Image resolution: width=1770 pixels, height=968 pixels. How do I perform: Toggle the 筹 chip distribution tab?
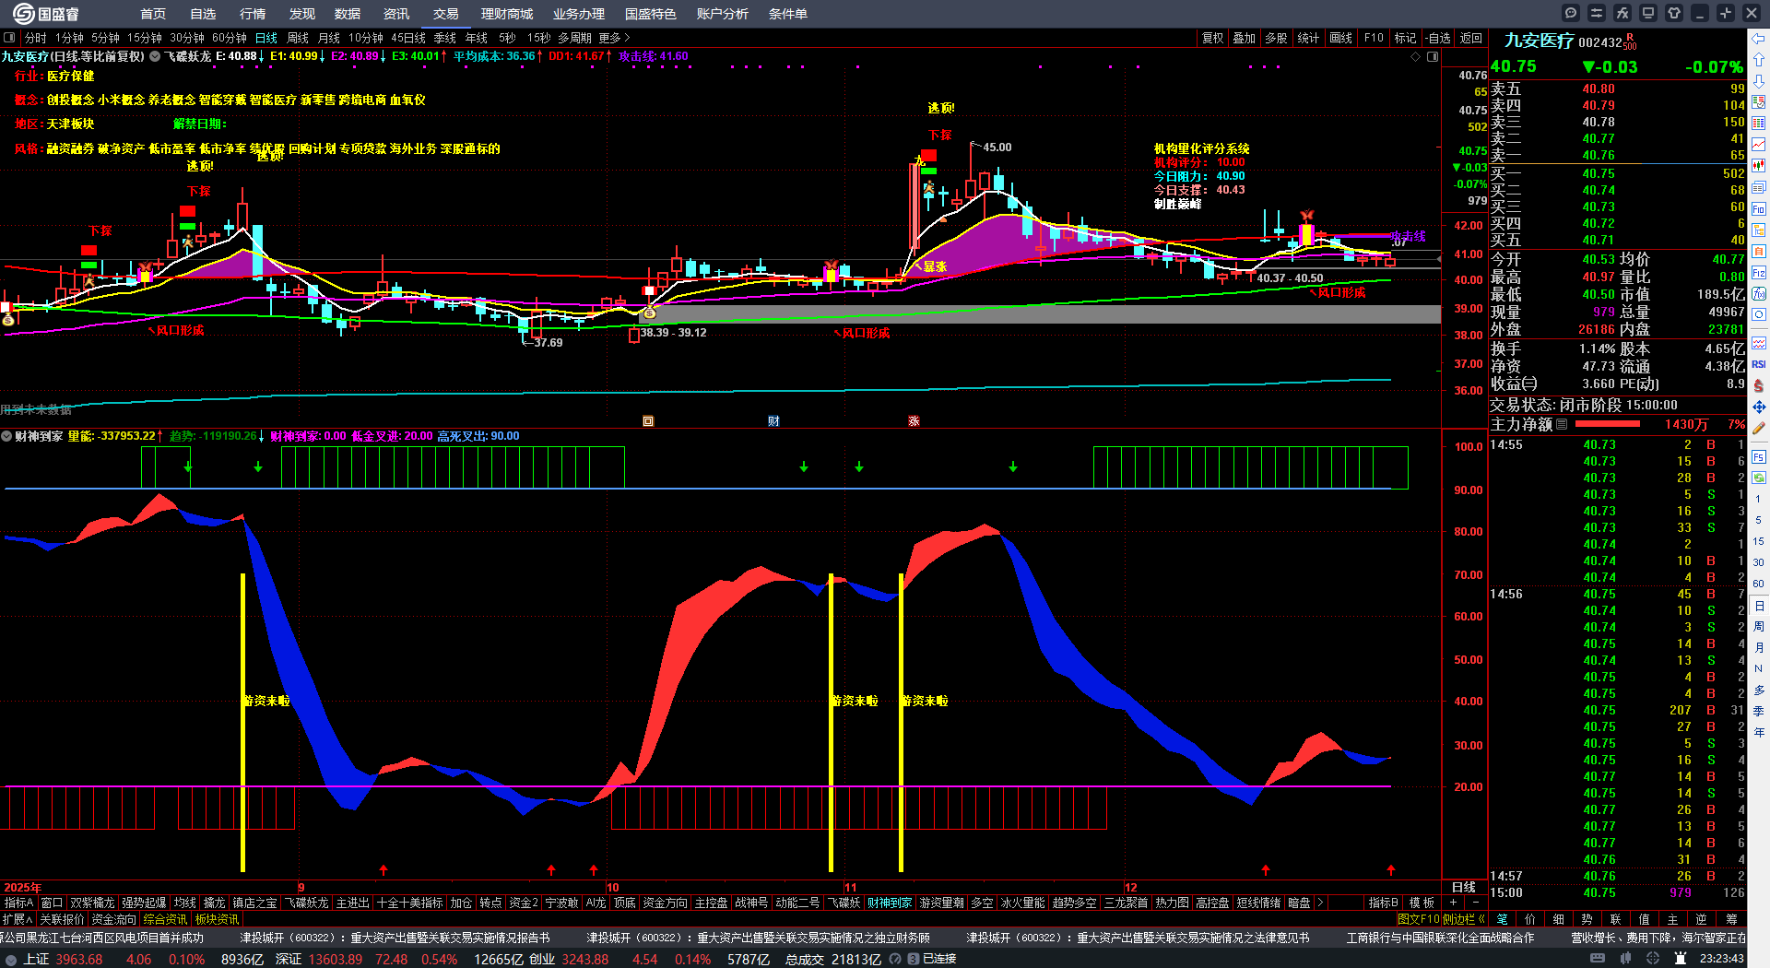[x=1731, y=919]
